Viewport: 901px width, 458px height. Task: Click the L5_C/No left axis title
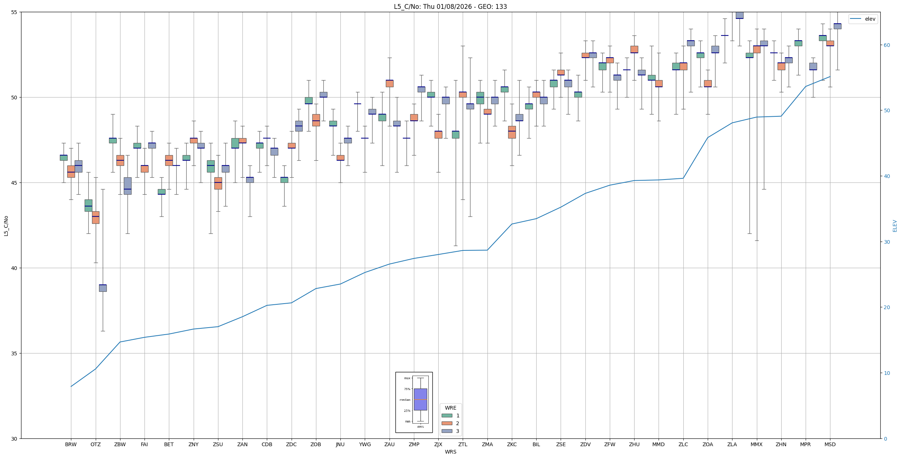[x=6, y=226]
